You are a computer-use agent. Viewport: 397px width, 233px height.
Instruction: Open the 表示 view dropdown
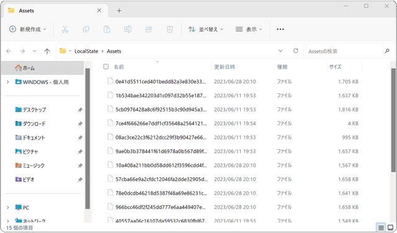click(249, 29)
